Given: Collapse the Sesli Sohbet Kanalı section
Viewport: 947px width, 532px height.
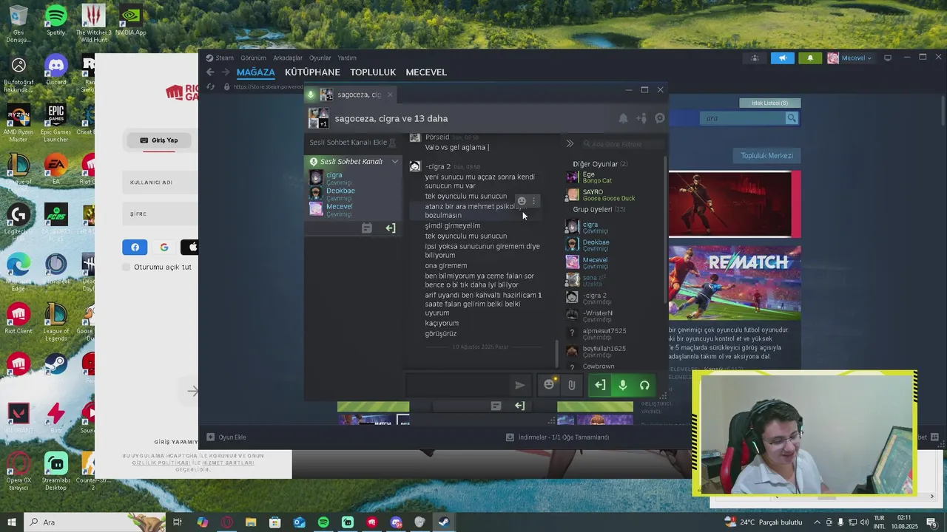Looking at the screenshot, I should point(395,161).
